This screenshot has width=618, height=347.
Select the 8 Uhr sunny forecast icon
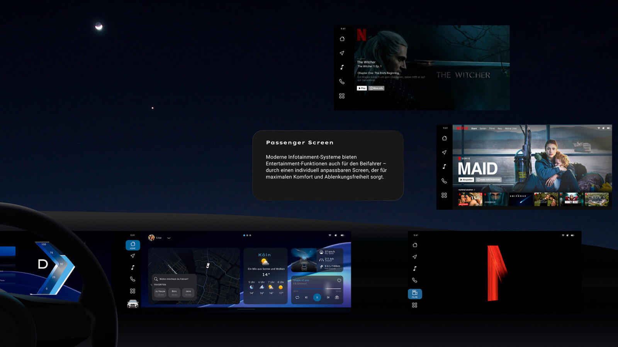(x=281, y=287)
